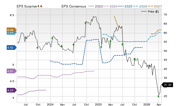
Task: Click the EPS surprise arrow at the October 2024 price jump
Action: pyautogui.click(x=86, y=23)
